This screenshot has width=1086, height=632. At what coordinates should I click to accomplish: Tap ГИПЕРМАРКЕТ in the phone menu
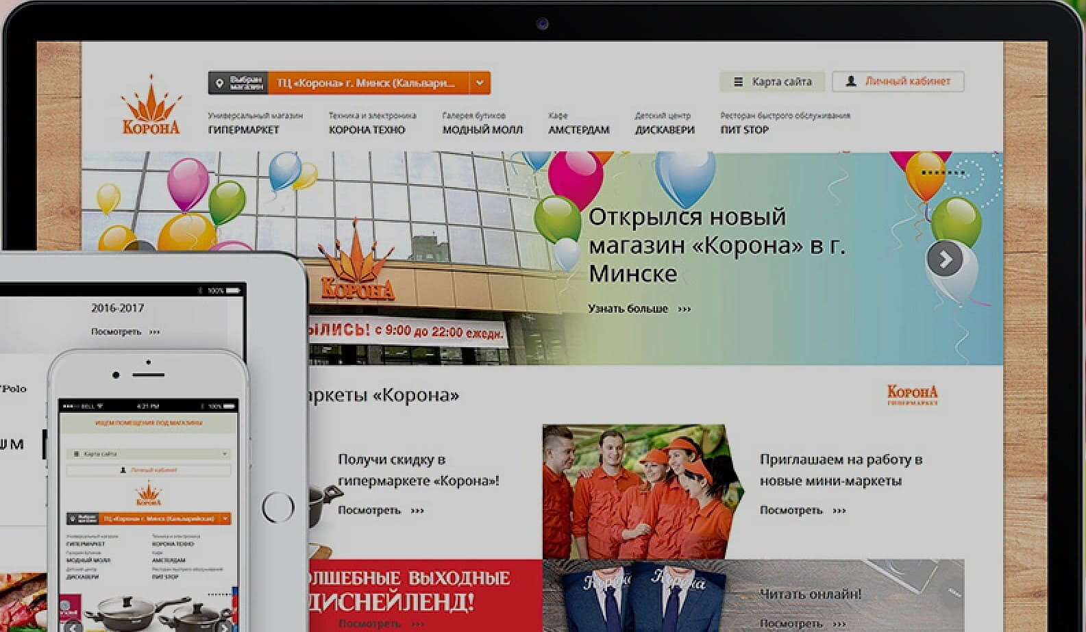[x=86, y=544]
